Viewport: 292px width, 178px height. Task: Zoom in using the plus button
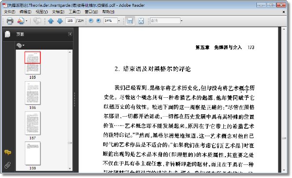pos(98,20)
